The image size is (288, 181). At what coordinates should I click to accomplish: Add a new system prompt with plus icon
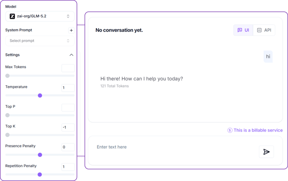point(71,30)
